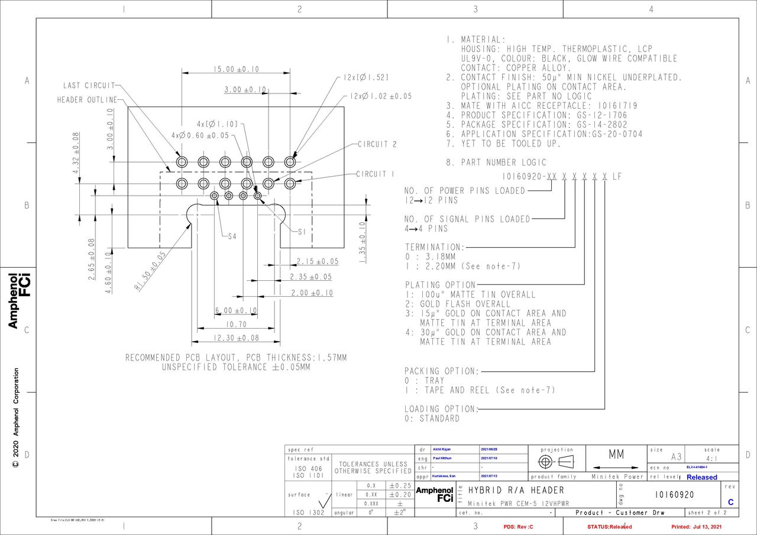The height and width of the screenshot is (535, 757).
Task: Click the '12.30 ±0.08' dimension
Action: coord(236,338)
